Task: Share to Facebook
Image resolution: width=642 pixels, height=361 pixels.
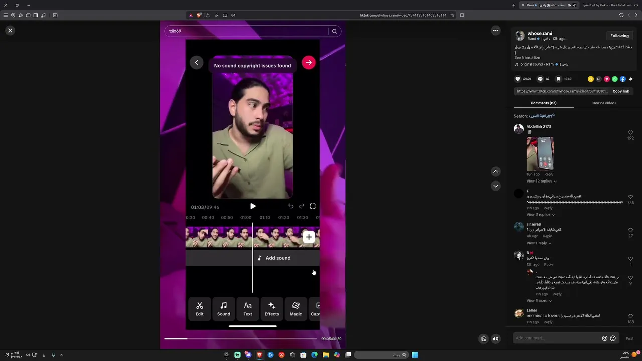Action: [x=623, y=79]
